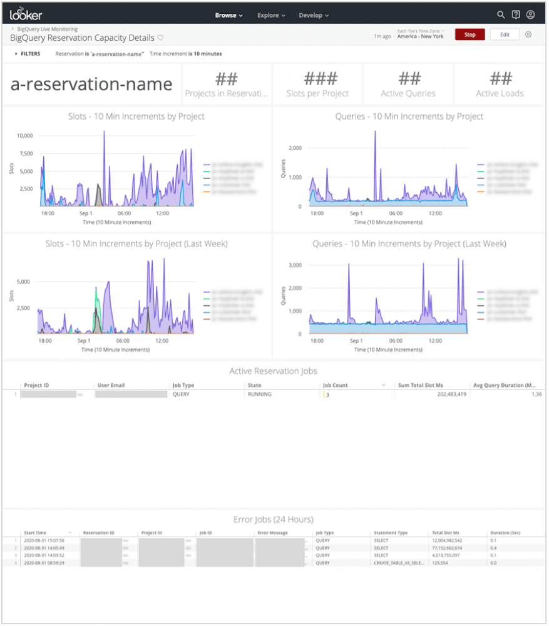Click the Looker logo
Screen dimensions: 549x626
pyautogui.click(x=26, y=14)
